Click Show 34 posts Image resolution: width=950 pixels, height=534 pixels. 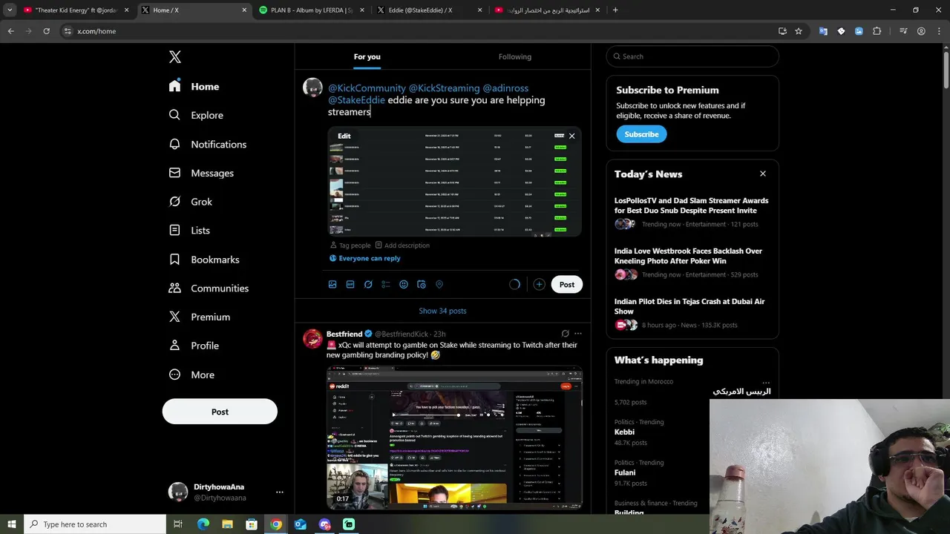(442, 311)
